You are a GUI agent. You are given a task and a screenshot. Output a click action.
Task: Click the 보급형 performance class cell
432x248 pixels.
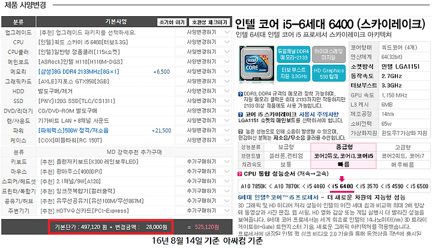[x=286, y=147]
